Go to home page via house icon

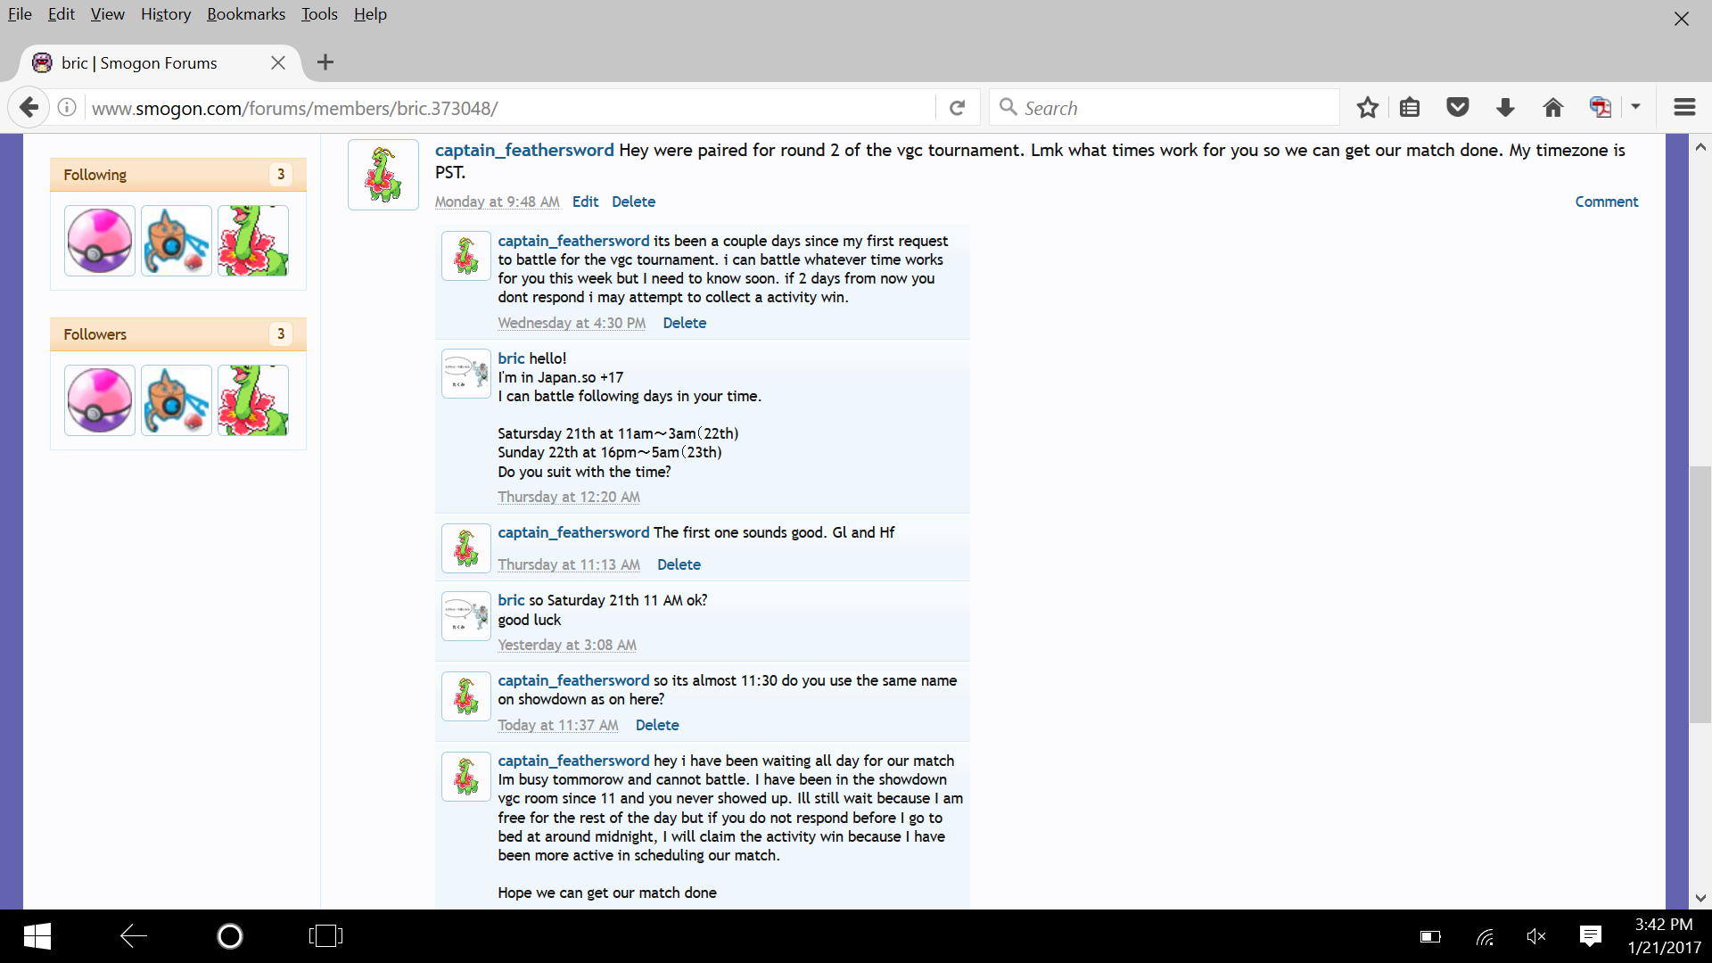[x=1553, y=108]
